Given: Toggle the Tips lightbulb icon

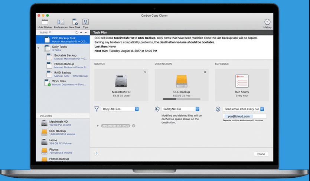Looking at the screenshot, I should point(85,22).
